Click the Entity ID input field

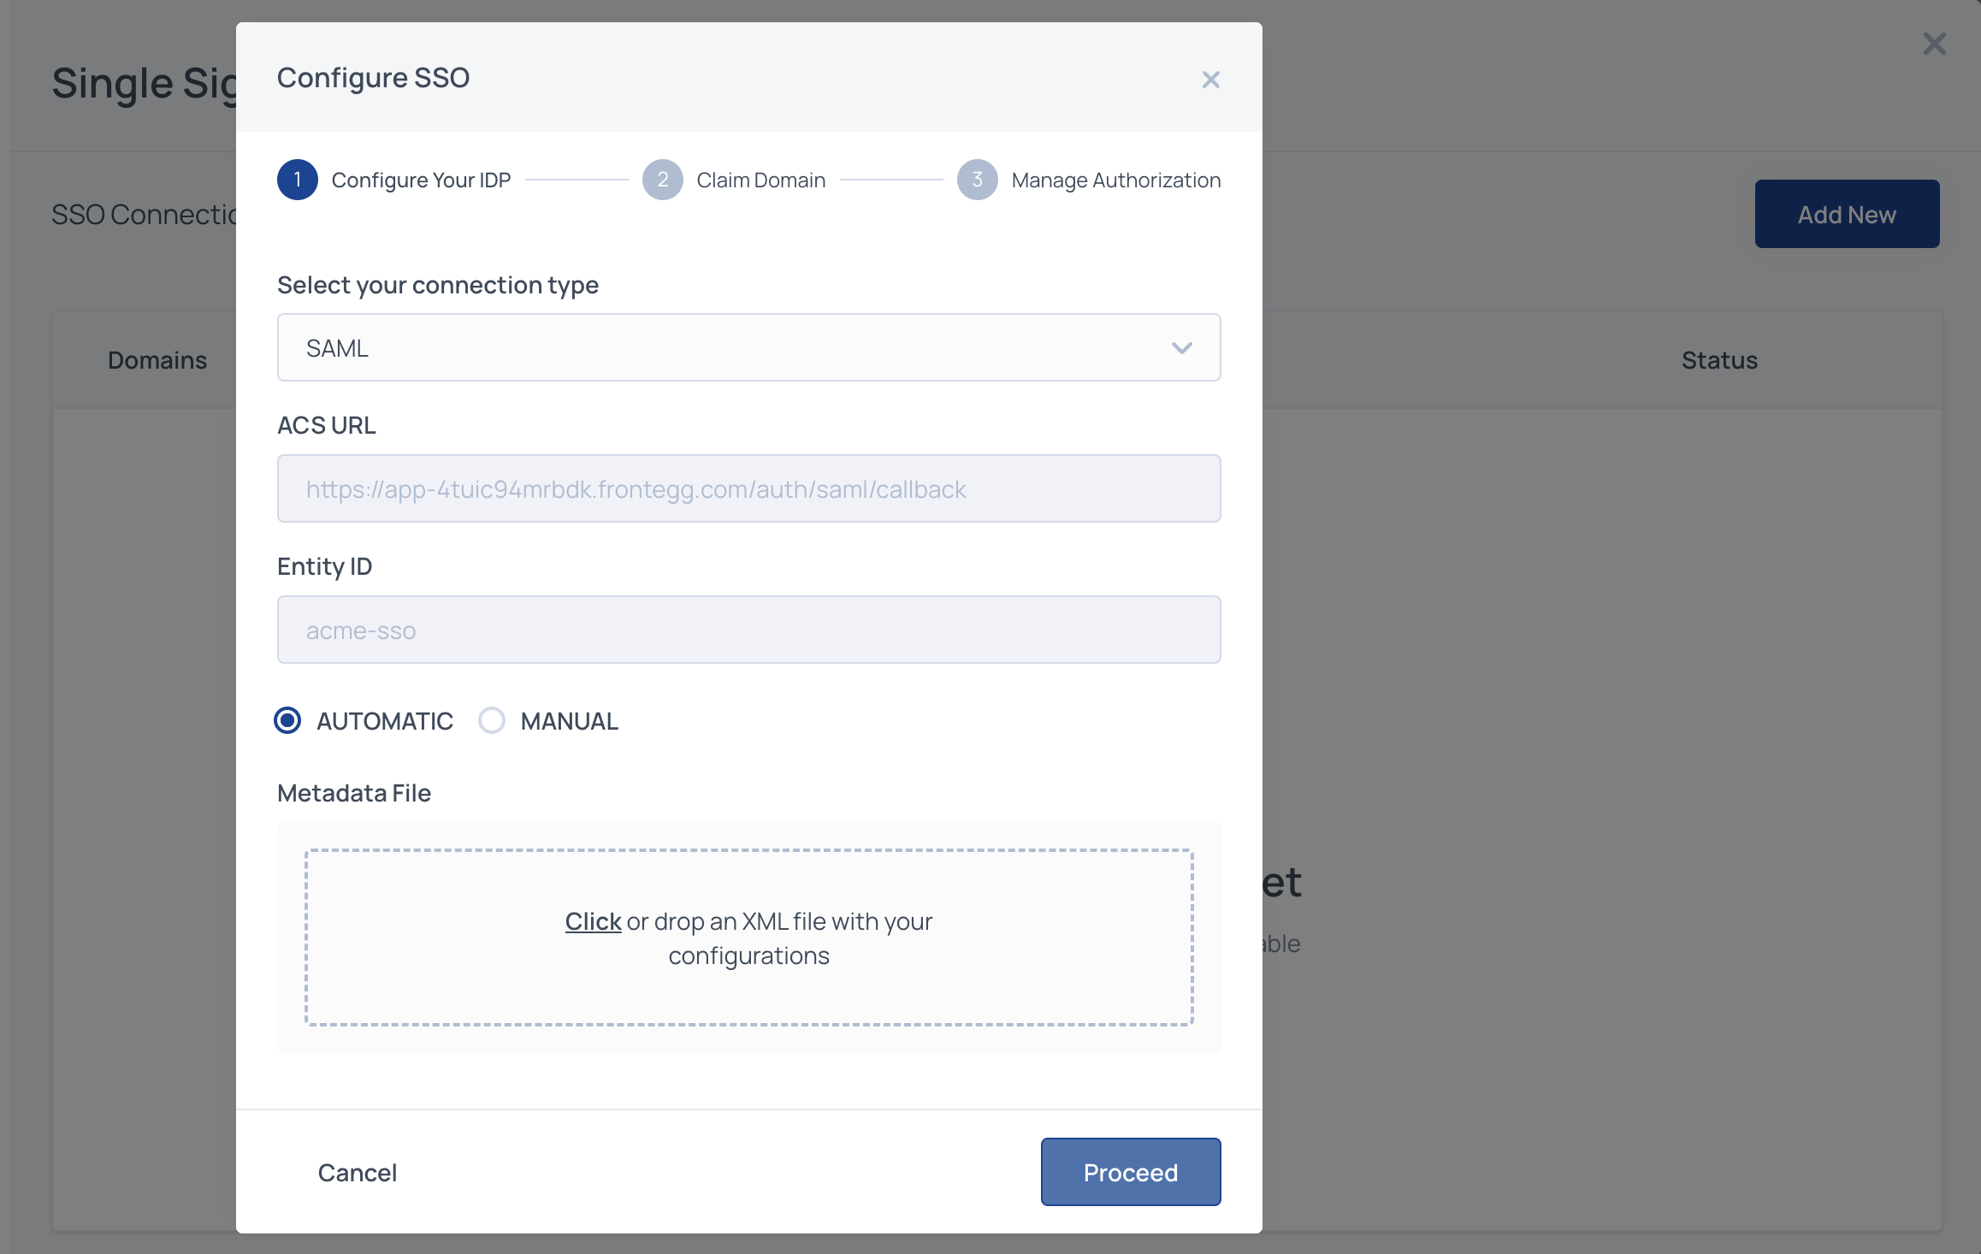tap(748, 630)
